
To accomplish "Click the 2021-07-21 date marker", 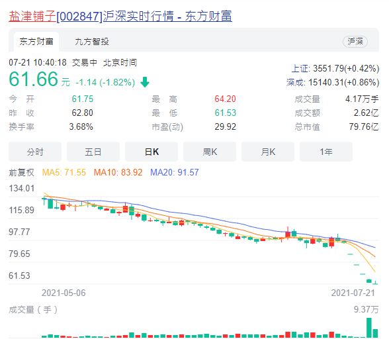I will [x=353, y=293].
